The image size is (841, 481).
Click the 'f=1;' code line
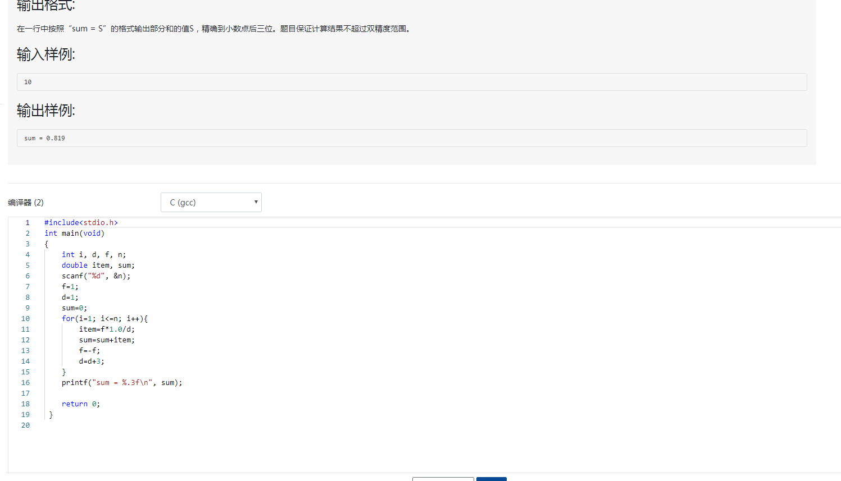tap(70, 287)
